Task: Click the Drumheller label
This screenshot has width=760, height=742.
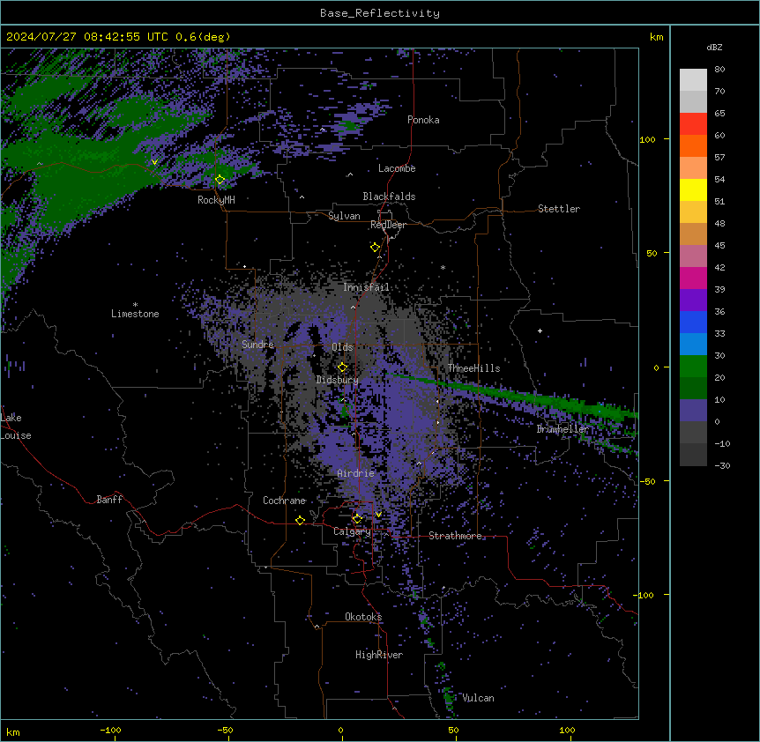Action: 563,429
